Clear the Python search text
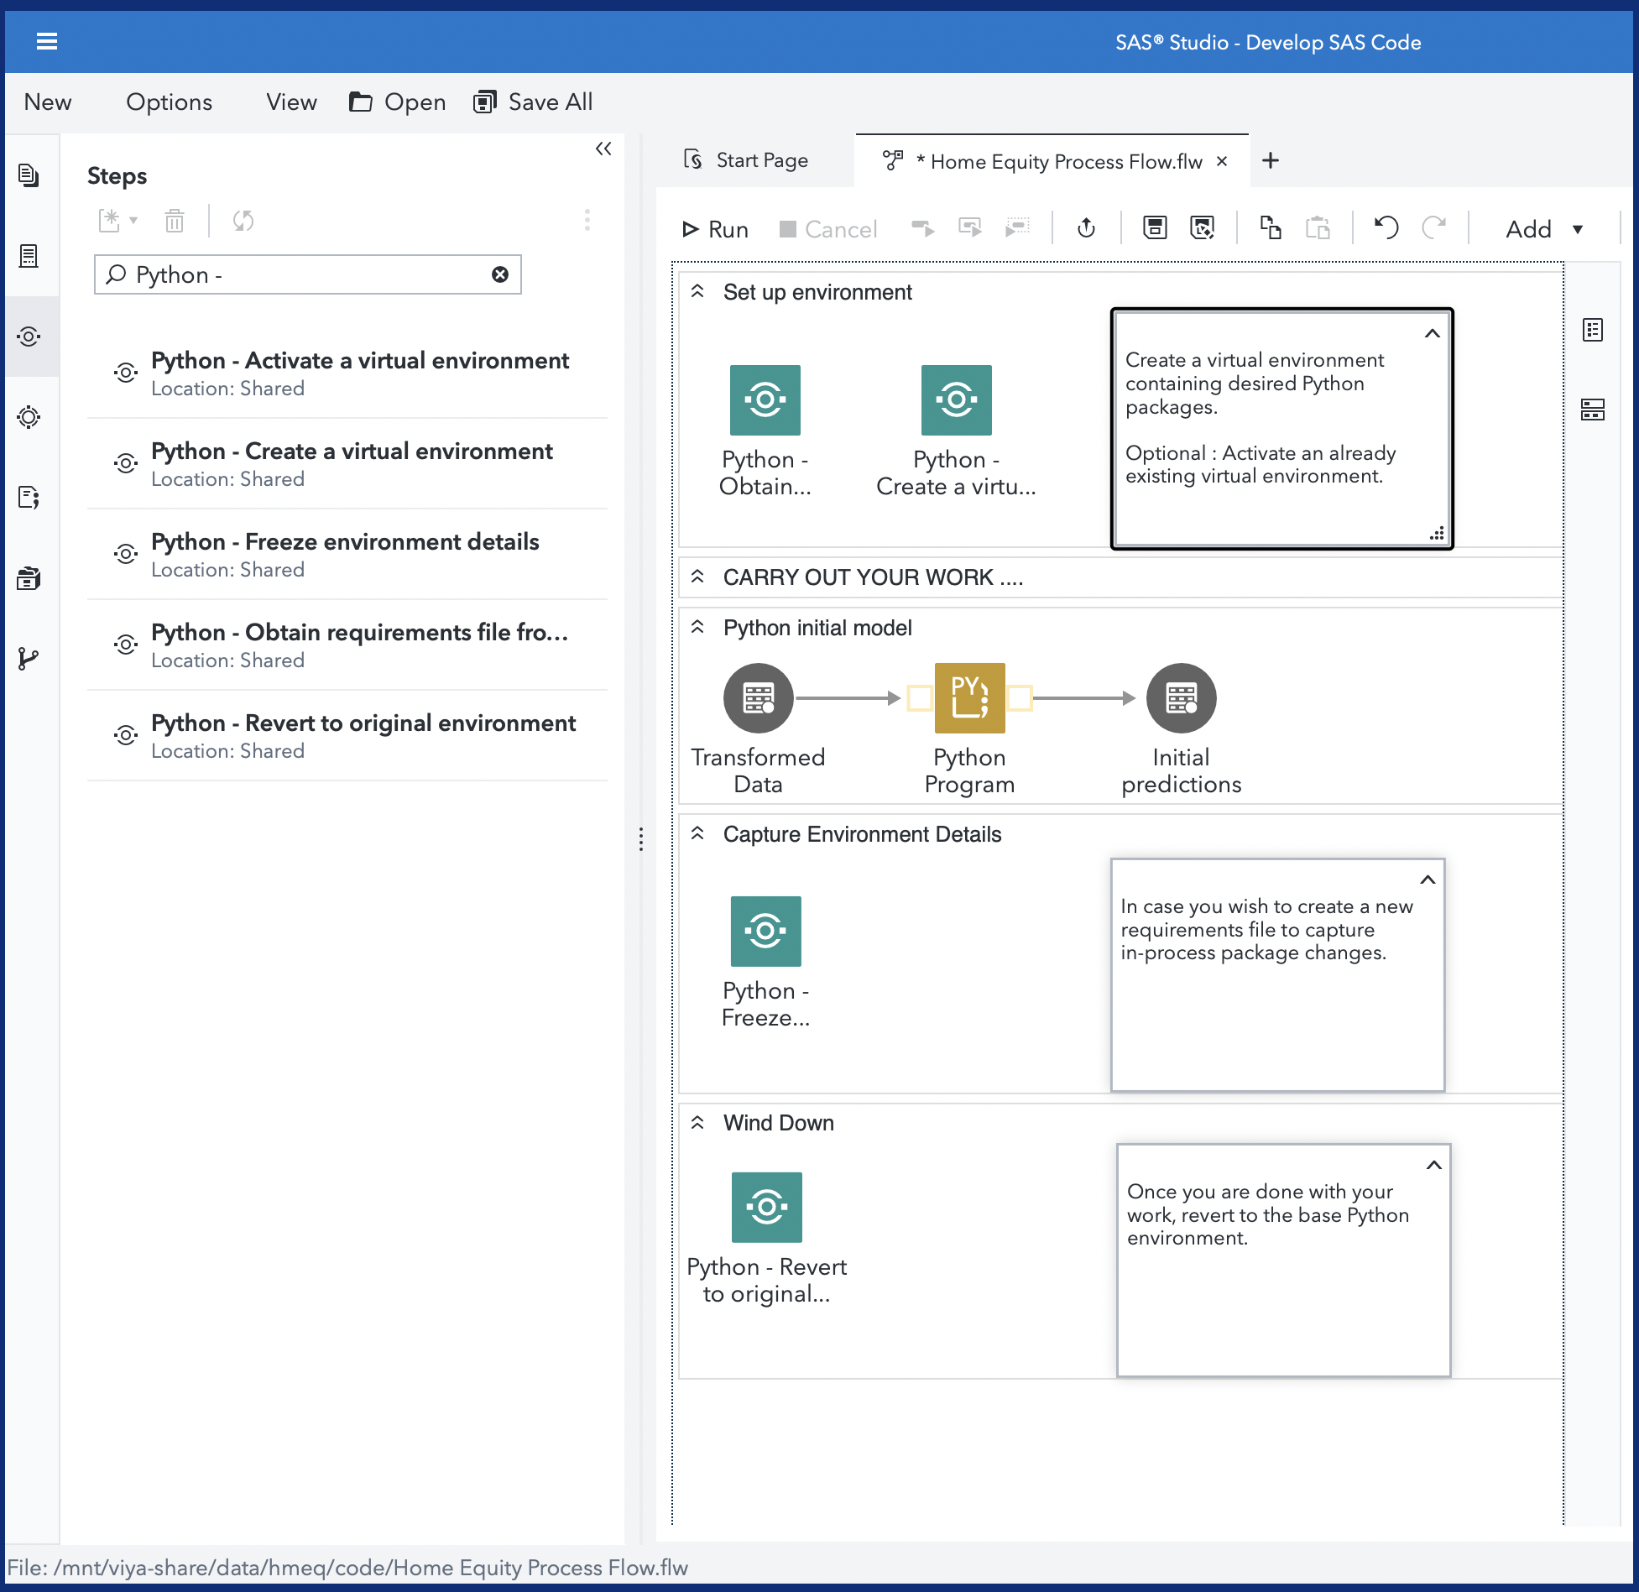This screenshot has width=1639, height=1592. click(500, 274)
